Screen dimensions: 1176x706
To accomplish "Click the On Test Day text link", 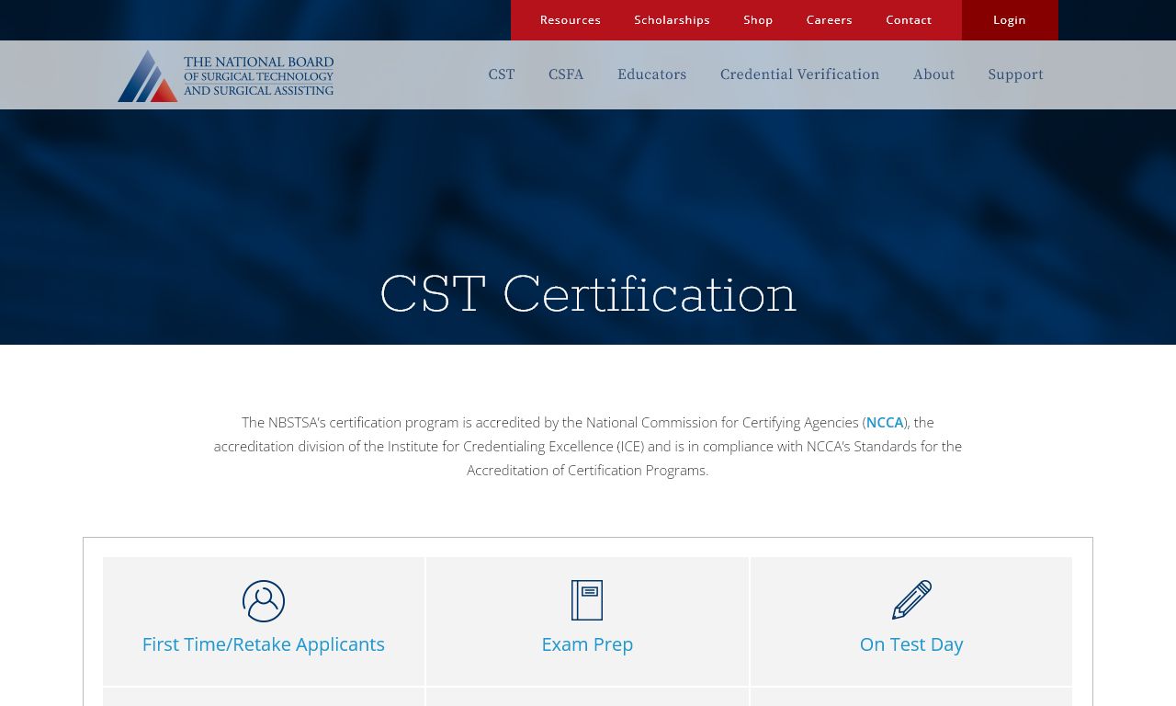I will (911, 644).
